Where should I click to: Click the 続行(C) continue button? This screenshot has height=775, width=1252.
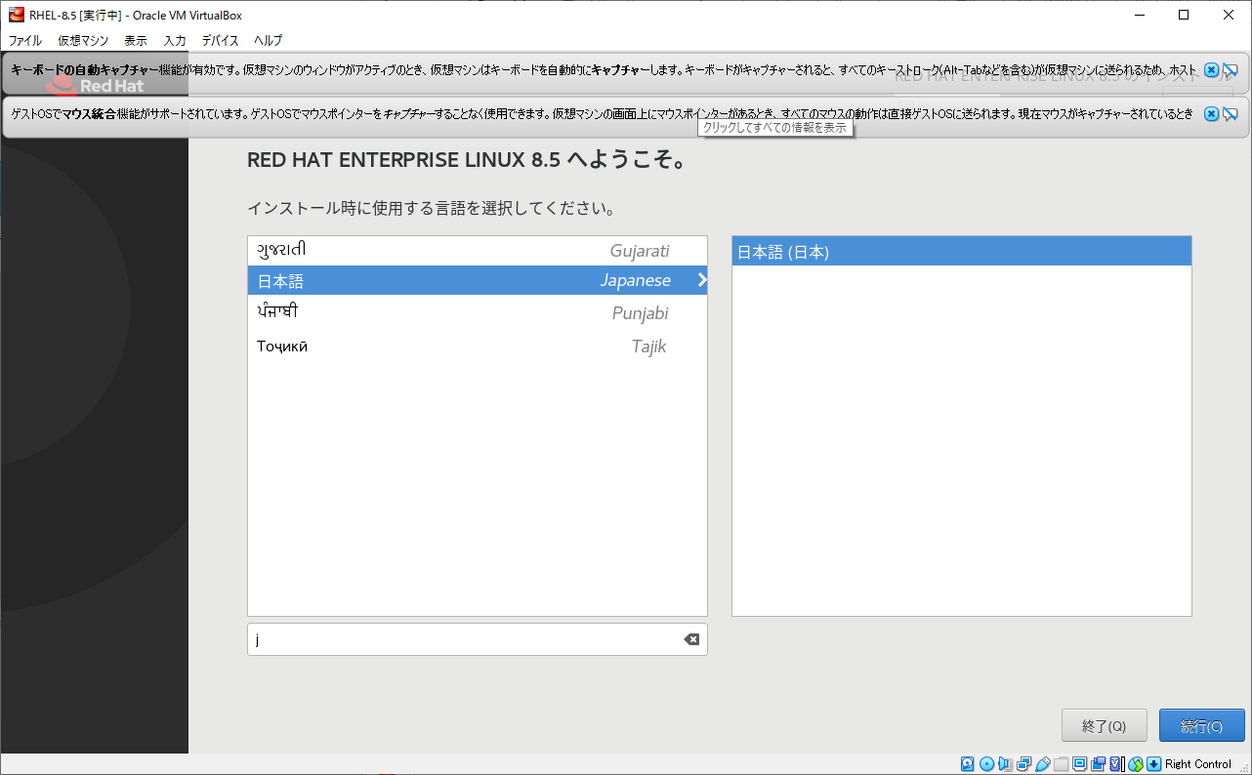[x=1202, y=726]
